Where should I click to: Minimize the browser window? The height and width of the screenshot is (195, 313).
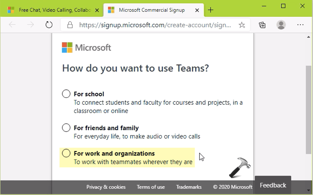[x=264, y=6]
